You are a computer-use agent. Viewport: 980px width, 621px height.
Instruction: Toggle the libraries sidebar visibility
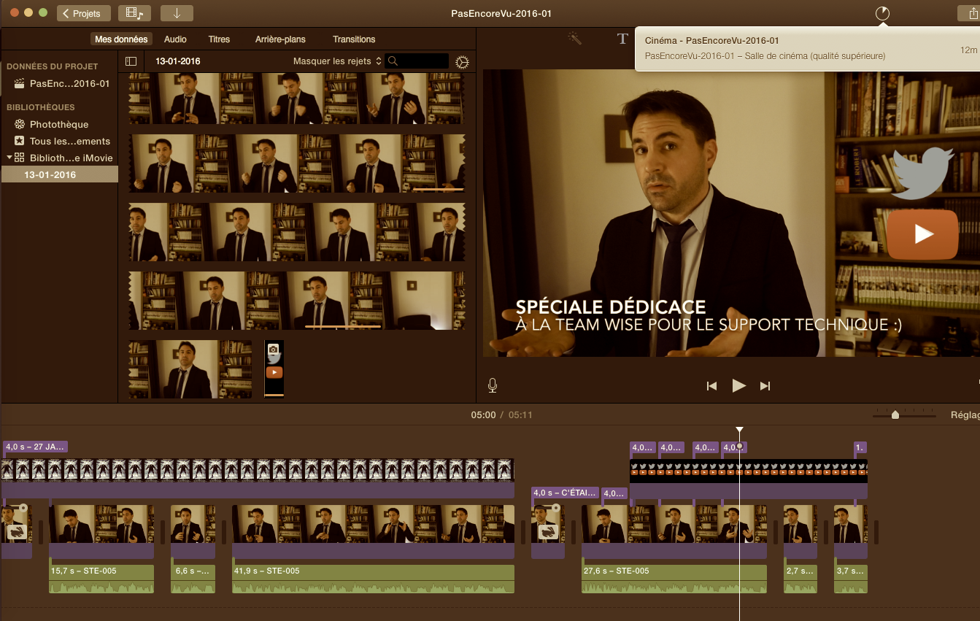coord(131,61)
